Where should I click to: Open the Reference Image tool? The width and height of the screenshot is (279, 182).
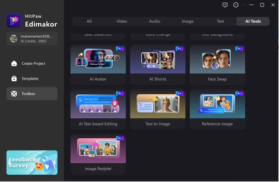217,104
